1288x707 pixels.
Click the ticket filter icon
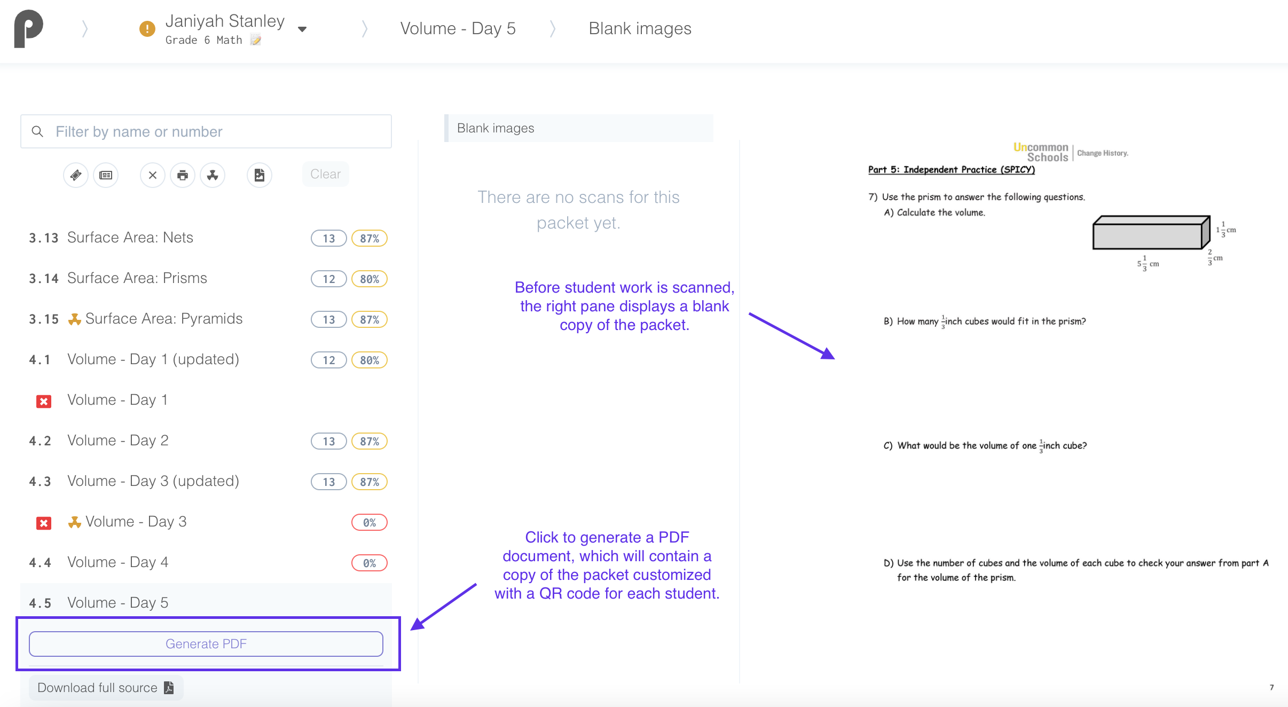[76, 175]
